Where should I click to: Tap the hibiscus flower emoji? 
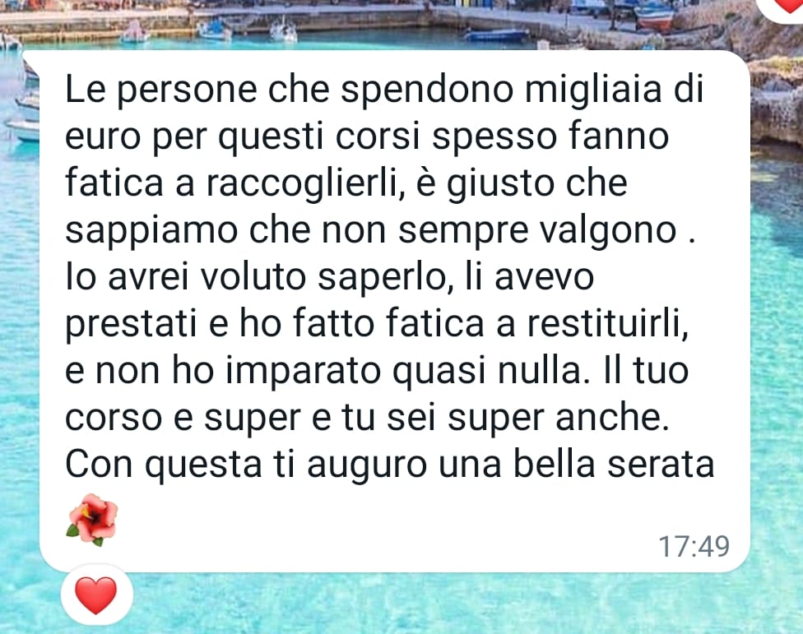point(92,520)
